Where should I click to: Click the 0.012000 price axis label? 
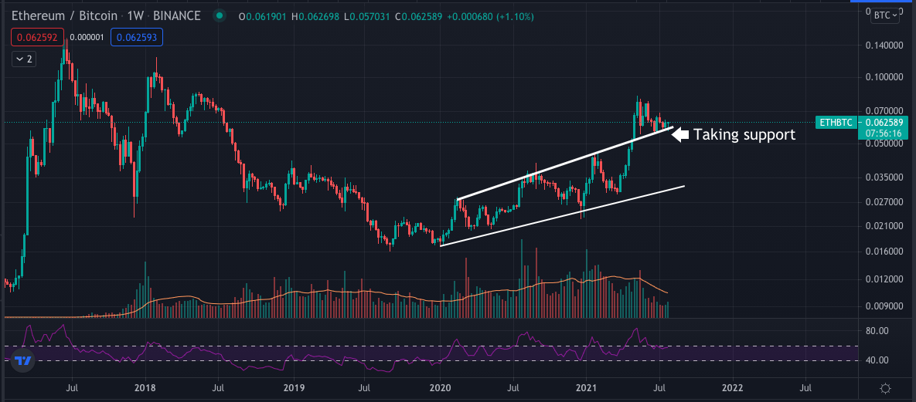(x=884, y=279)
